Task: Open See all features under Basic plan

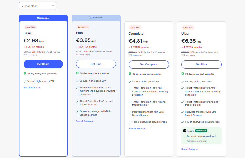Action: pyautogui.click(x=32, y=87)
